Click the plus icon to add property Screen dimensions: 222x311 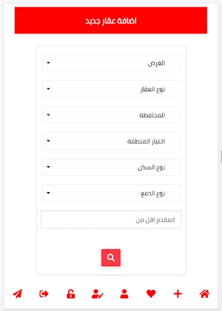click(x=177, y=294)
